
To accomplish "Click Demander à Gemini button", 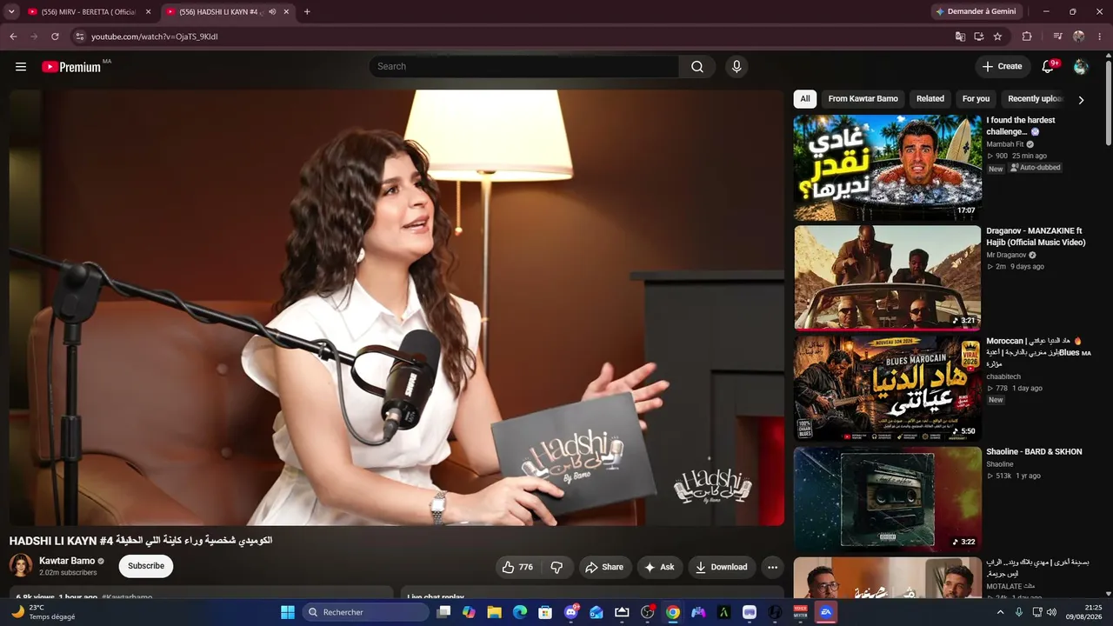I will 978,12.
